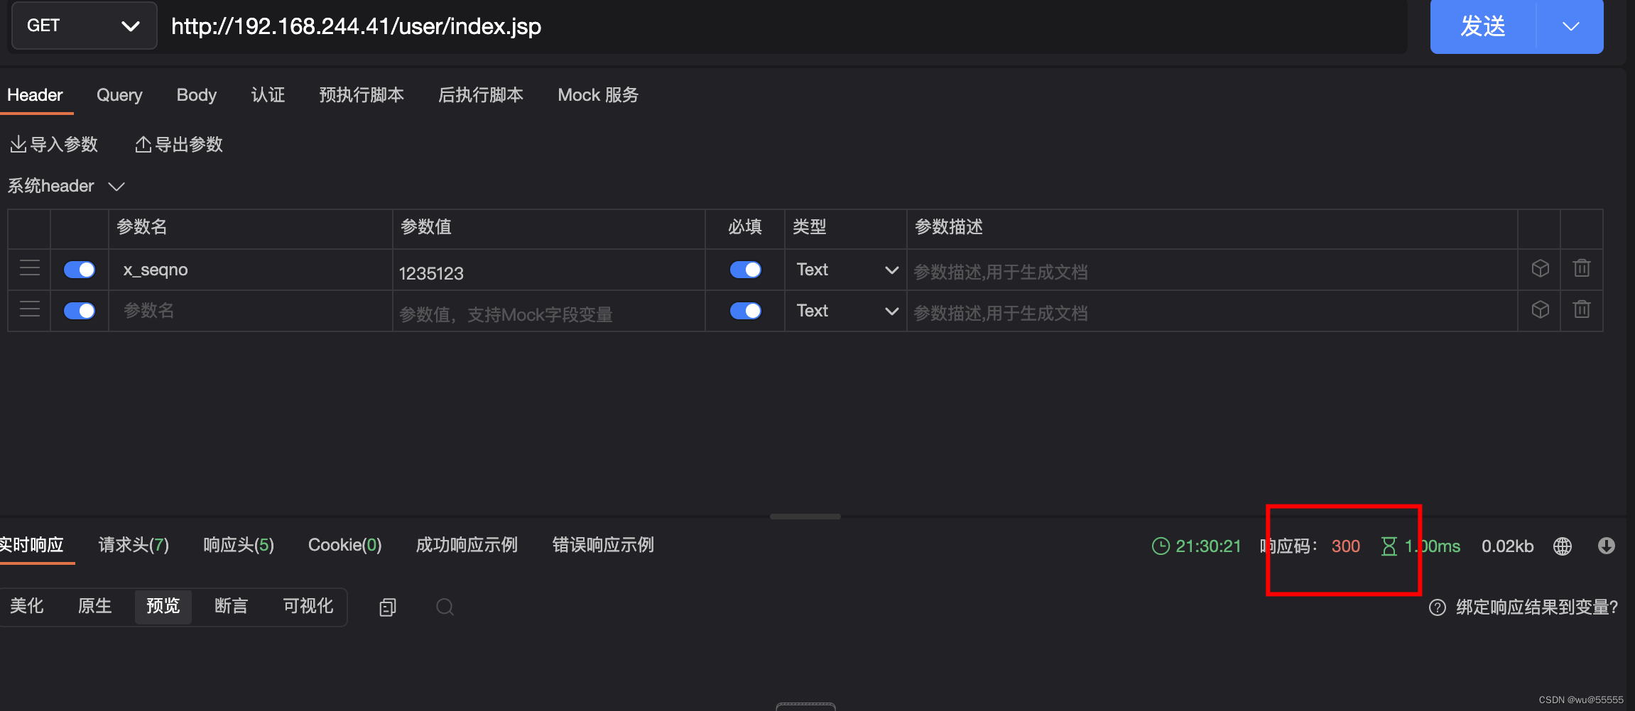Open the Cookie(0) response tab
This screenshot has width=1635, height=711.
(x=344, y=544)
